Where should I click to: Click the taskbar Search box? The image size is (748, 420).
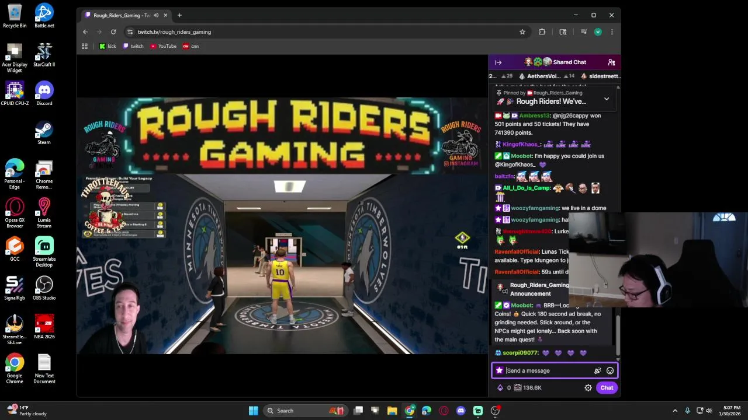click(306, 411)
